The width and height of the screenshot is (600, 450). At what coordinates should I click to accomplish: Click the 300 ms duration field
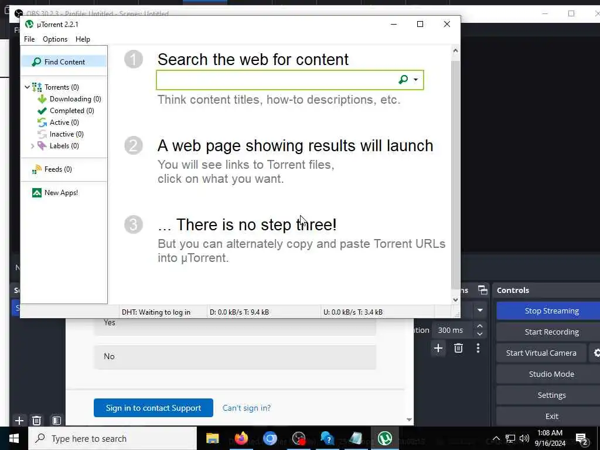click(x=451, y=330)
